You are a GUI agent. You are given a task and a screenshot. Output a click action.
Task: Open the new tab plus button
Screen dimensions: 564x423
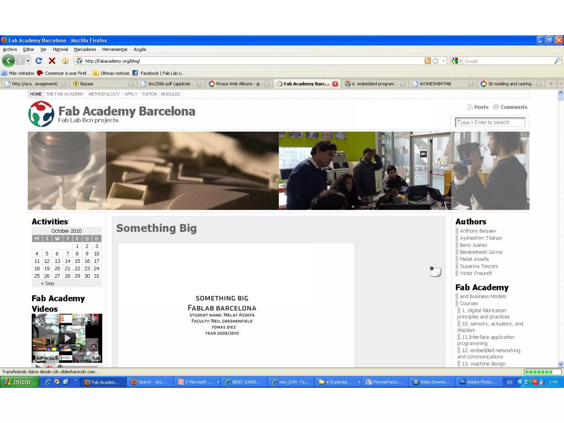pos(551,84)
